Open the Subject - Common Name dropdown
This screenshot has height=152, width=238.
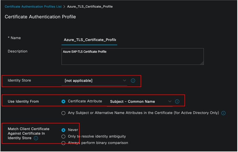tap(140, 102)
